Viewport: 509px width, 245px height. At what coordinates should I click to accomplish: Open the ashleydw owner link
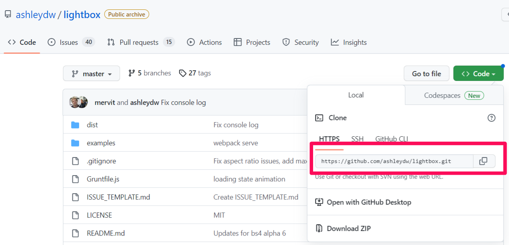[x=36, y=15]
